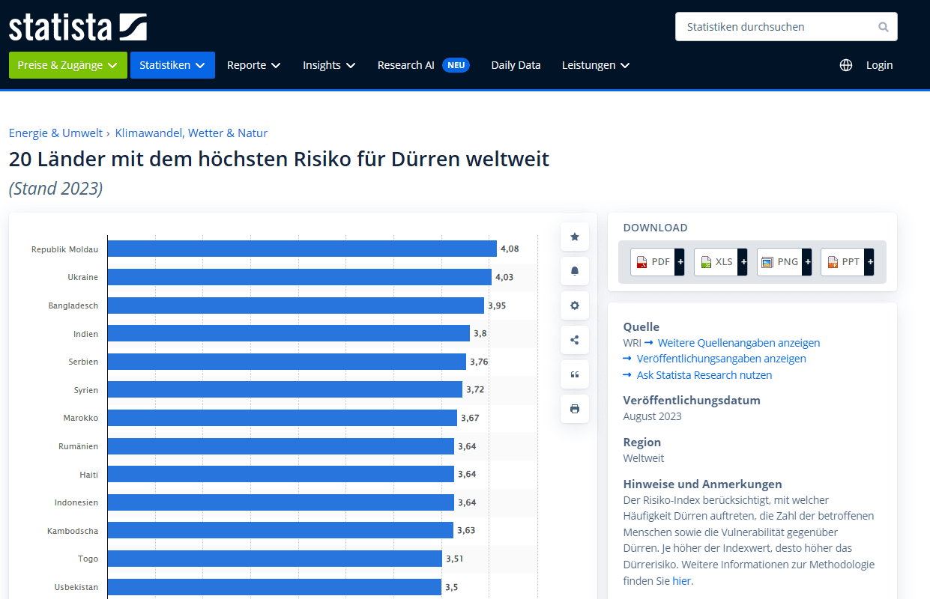Click the Haiti country label
Image resolution: width=930 pixels, height=599 pixels.
tap(88, 475)
